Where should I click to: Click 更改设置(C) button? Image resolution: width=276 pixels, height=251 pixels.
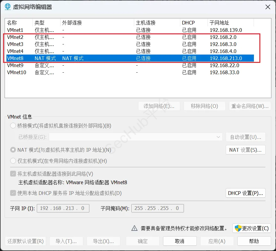click(x=252, y=228)
